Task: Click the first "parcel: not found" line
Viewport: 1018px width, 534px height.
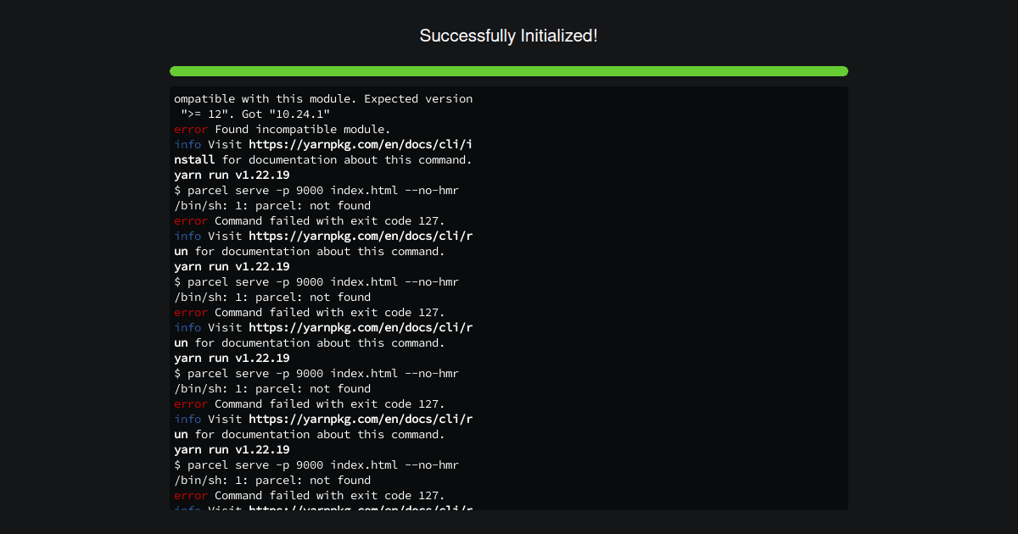Action: pos(272,205)
